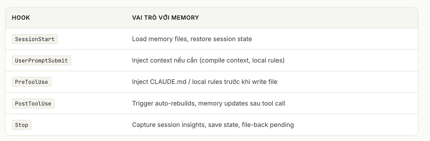Select the SessionStart code tag
Viewport: 430px width, 141px height.
(35, 39)
